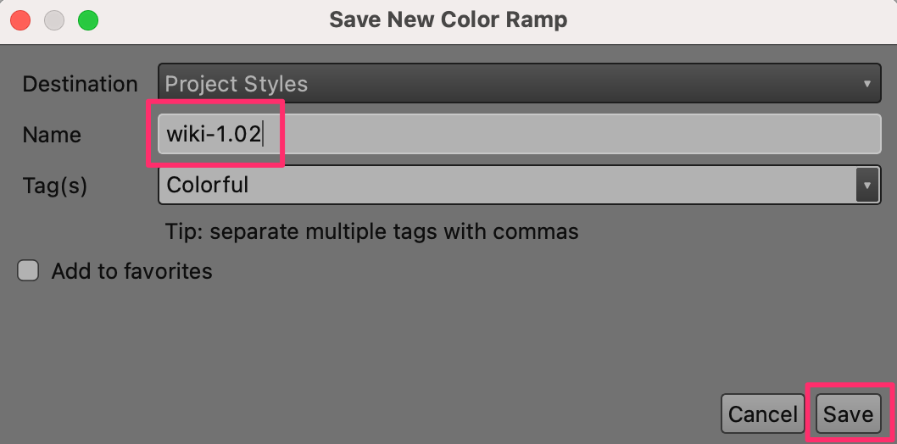Click the Tag(s) label
The width and height of the screenshot is (897, 444).
click(x=55, y=185)
